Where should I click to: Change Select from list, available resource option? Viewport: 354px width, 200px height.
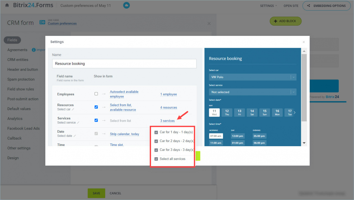pyautogui.click(x=123, y=107)
